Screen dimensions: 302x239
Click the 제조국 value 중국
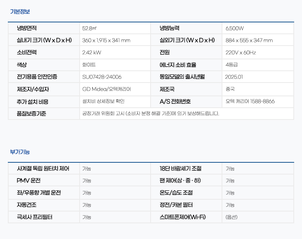tap(230, 89)
